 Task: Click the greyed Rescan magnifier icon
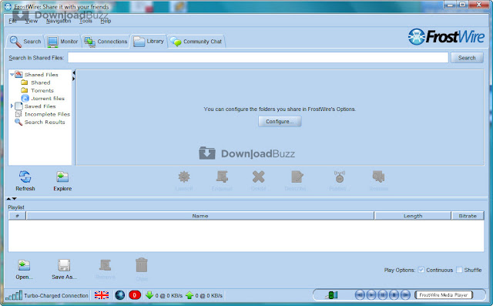click(378, 177)
